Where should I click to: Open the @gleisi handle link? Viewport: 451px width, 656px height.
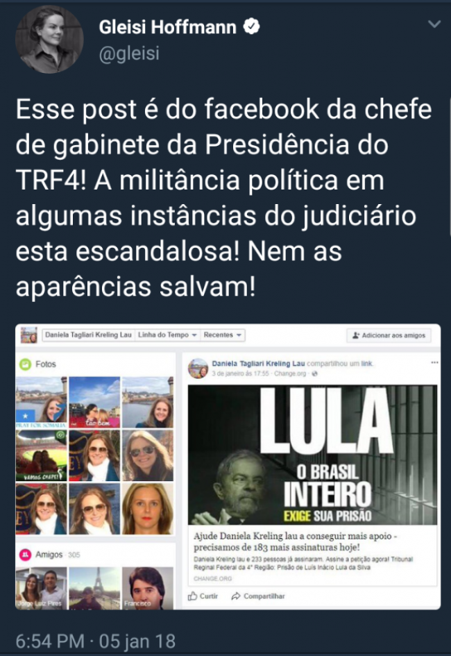129,53
